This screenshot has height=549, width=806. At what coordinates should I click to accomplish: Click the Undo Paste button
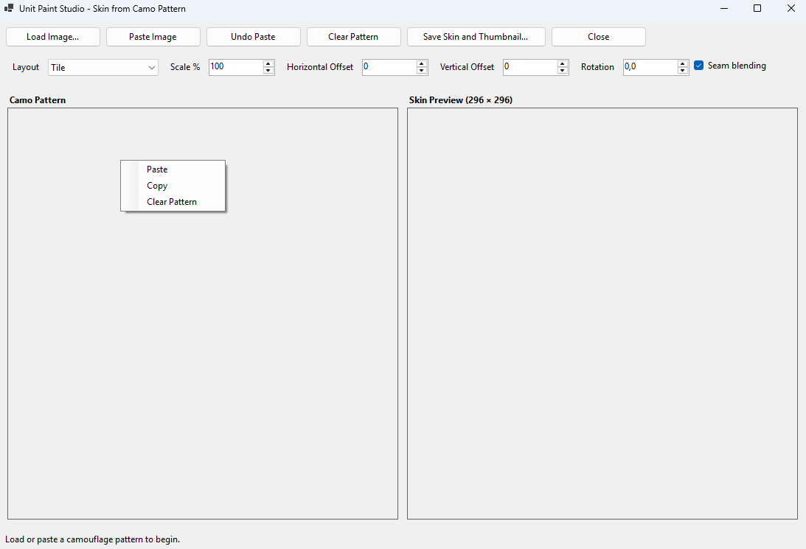[254, 37]
